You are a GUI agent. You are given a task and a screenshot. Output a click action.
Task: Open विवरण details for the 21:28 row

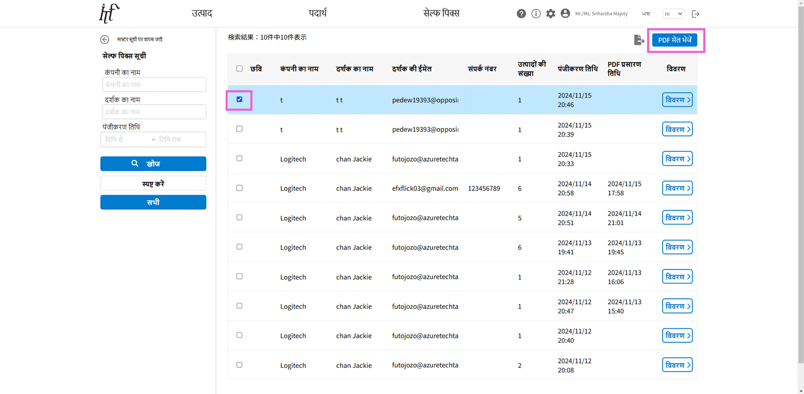click(x=677, y=277)
